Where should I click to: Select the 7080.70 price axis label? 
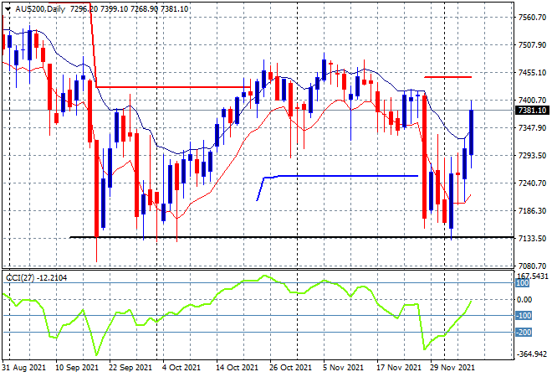point(532,266)
